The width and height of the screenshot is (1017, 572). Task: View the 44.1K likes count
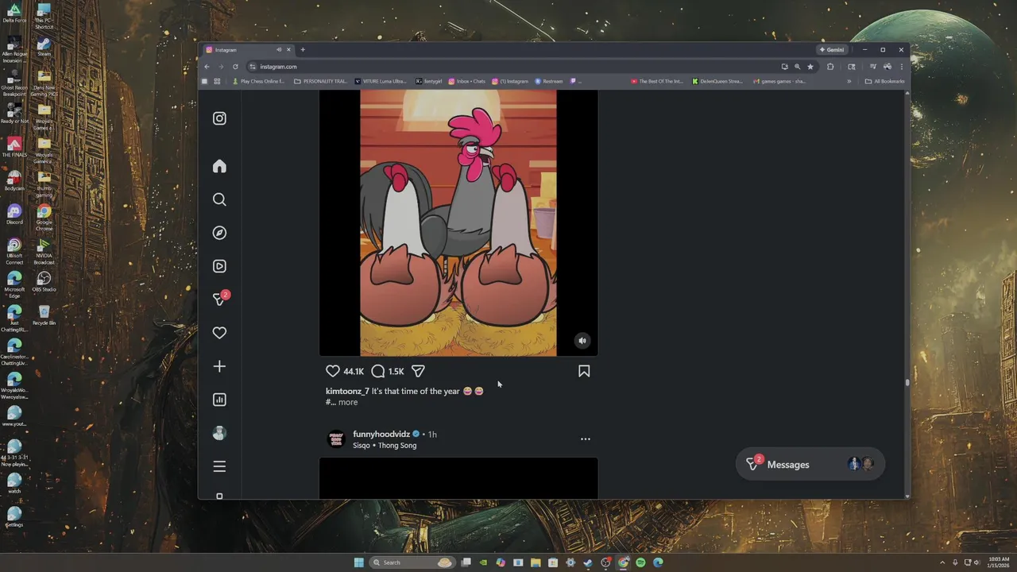point(354,371)
